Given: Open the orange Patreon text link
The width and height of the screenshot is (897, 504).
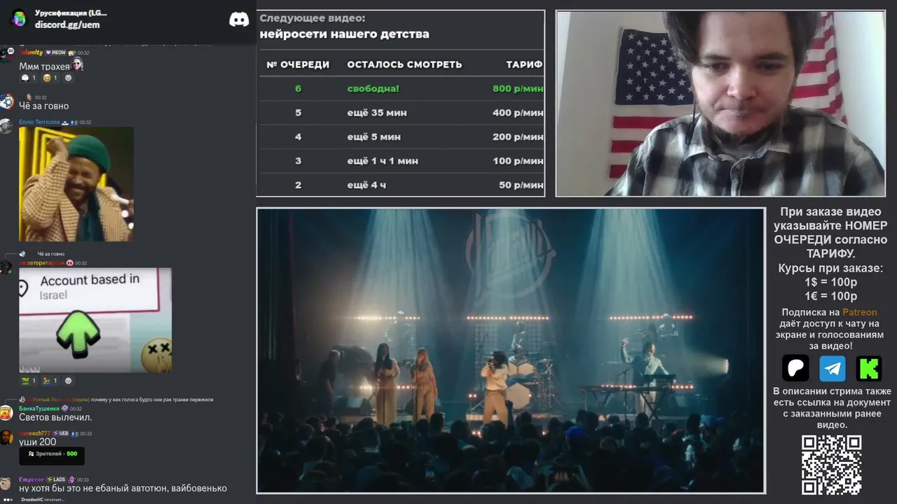Looking at the screenshot, I should 859,312.
